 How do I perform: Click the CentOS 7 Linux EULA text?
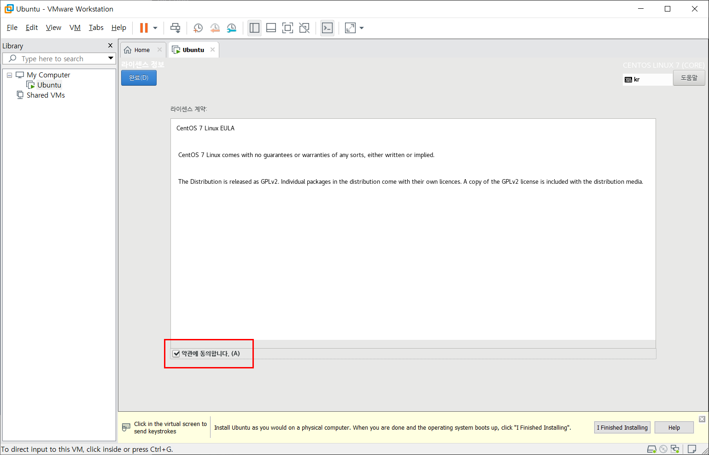point(205,128)
